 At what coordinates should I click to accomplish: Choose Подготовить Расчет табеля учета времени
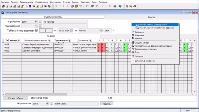coord(155,28)
